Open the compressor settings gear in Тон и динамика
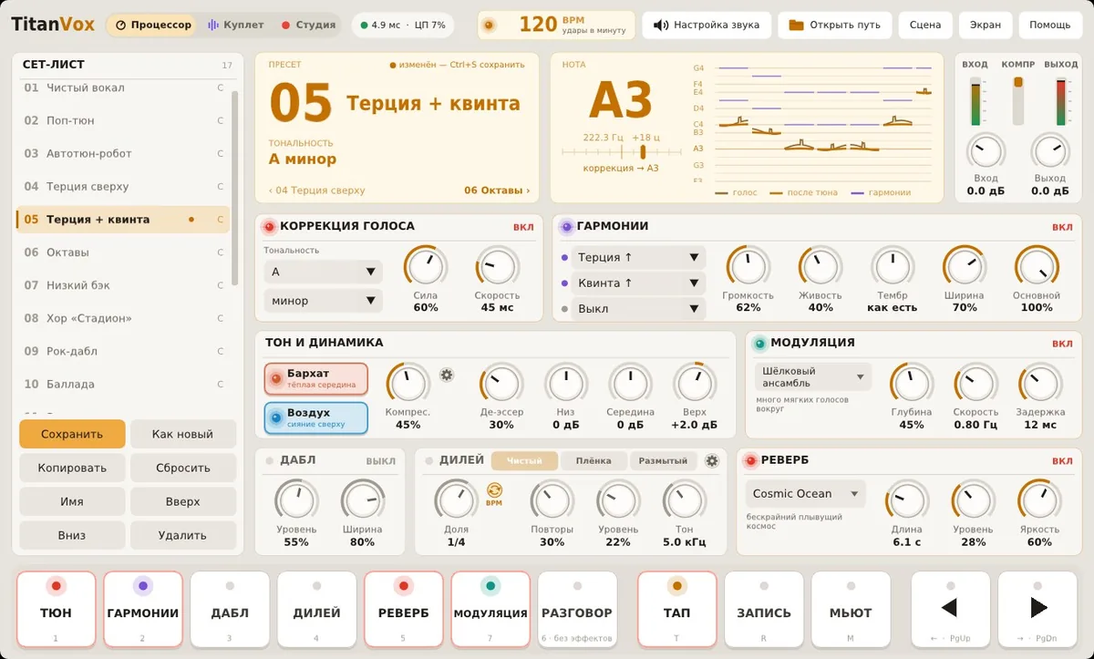This screenshot has width=1094, height=659. click(x=447, y=375)
